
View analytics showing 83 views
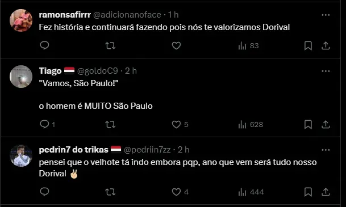[248, 46]
